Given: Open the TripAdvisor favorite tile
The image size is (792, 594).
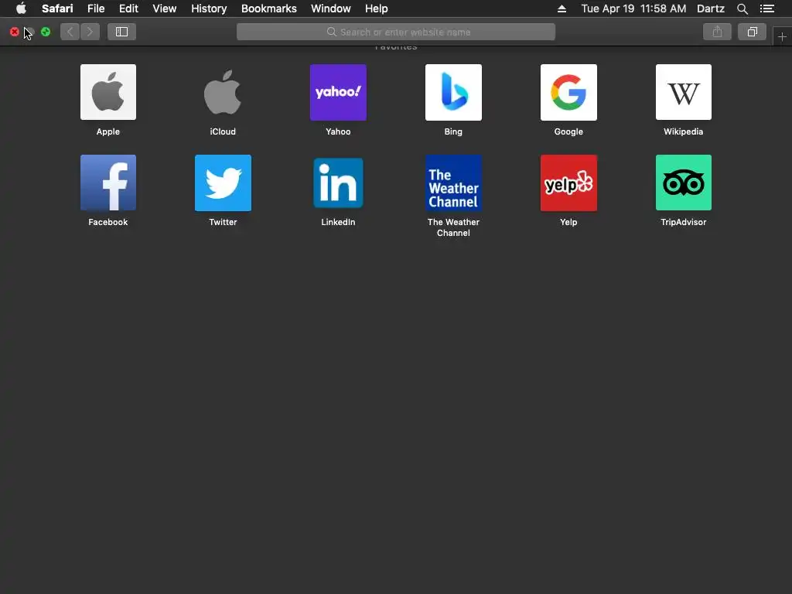Looking at the screenshot, I should click(x=684, y=183).
